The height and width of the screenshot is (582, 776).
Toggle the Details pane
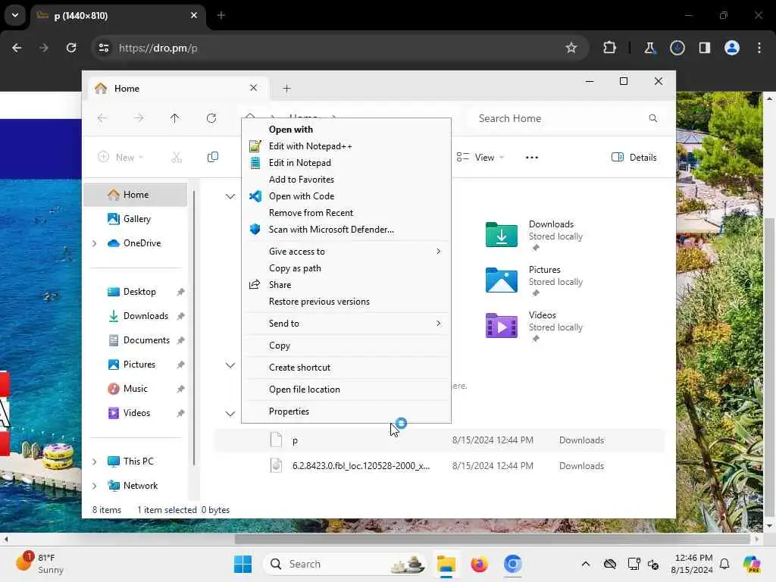pos(634,158)
